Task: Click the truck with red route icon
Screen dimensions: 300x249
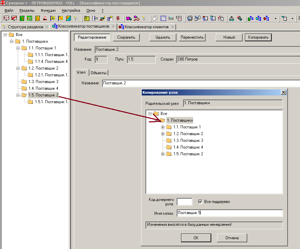Action: 136,18
